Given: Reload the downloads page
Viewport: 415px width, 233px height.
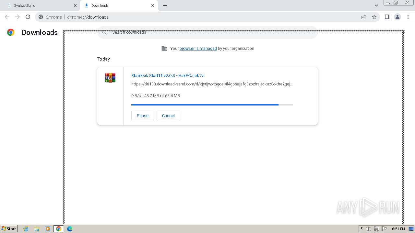Looking at the screenshot, I should (28, 17).
